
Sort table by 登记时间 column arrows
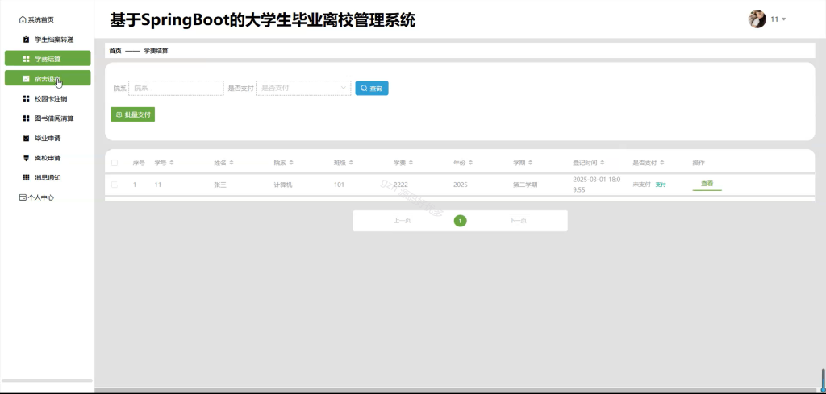[602, 163]
